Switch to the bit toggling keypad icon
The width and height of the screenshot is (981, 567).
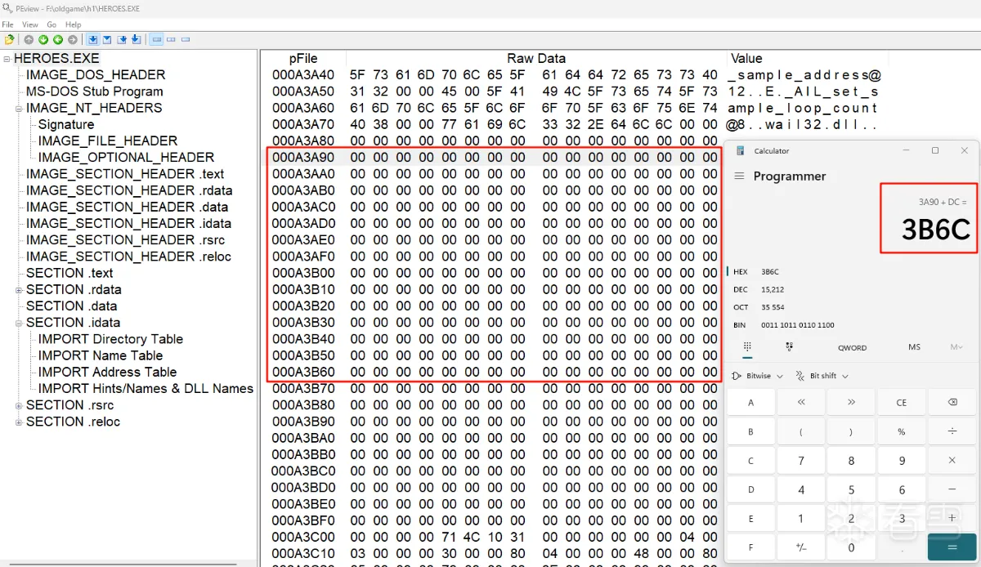tap(789, 347)
